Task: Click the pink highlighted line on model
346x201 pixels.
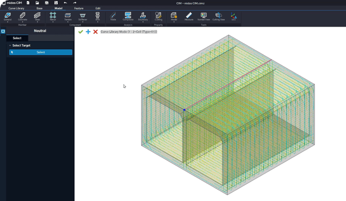Action: point(228,85)
